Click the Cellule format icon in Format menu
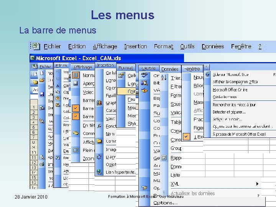The image size is (276, 207). 121,76
